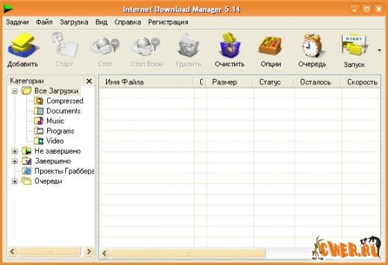Expand the Завершено tree node
Screen dimensions: 388x265
click(15, 161)
